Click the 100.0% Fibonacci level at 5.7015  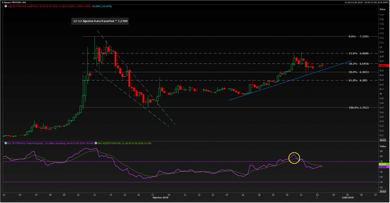[358, 107]
